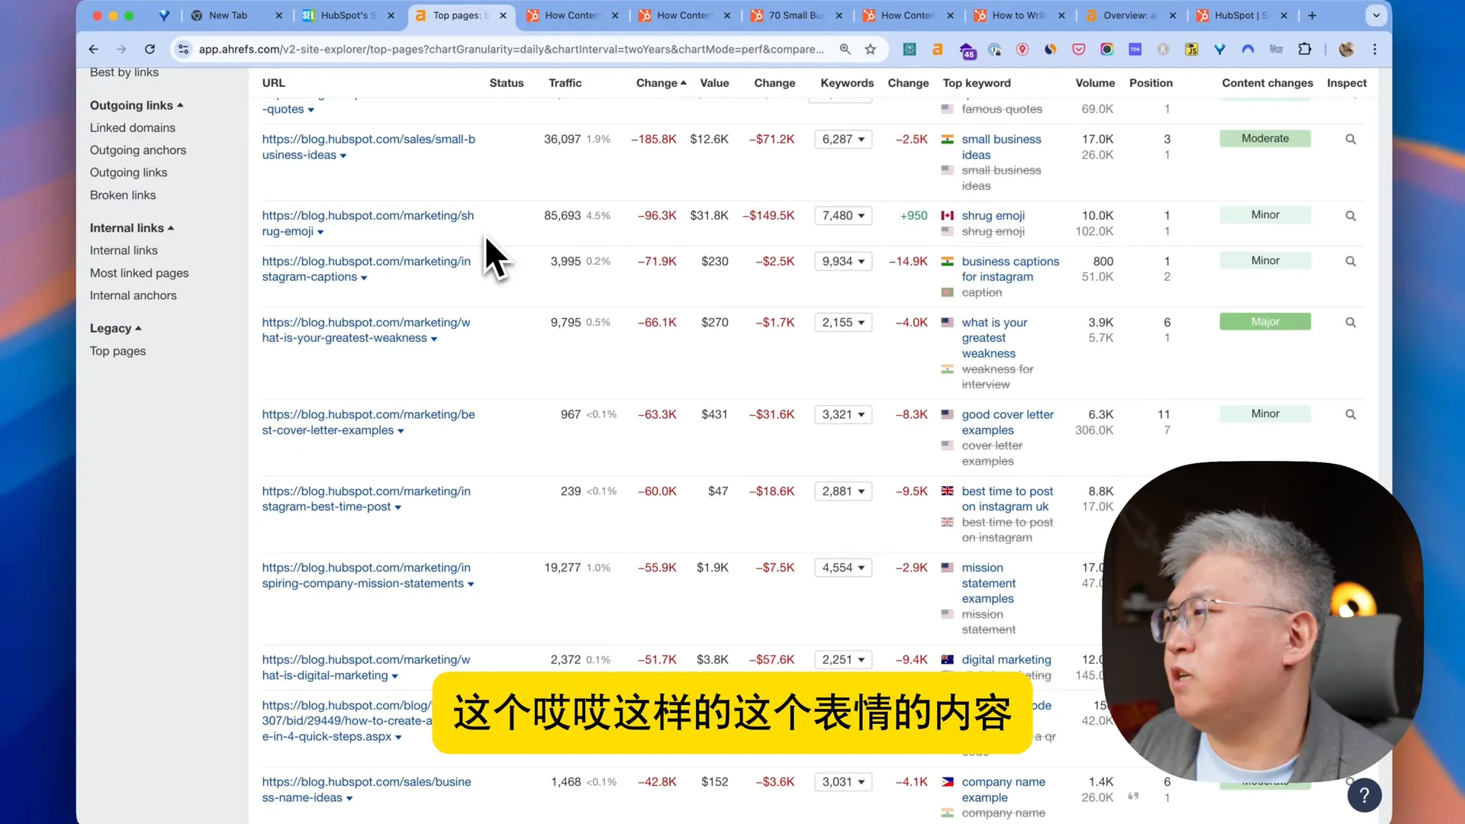Open keywords dropdown showing 9,934
This screenshot has width=1465, height=824.
click(x=843, y=261)
